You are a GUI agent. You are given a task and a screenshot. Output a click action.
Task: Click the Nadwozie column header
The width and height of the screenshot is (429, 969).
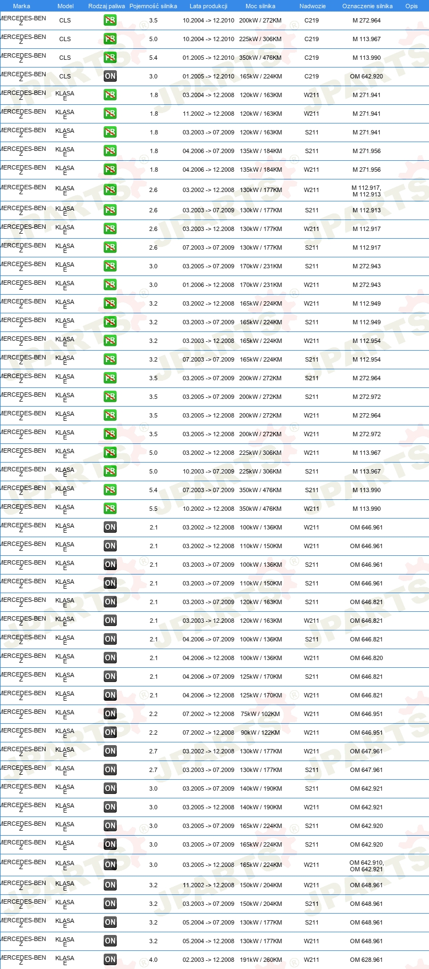(312, 6)
